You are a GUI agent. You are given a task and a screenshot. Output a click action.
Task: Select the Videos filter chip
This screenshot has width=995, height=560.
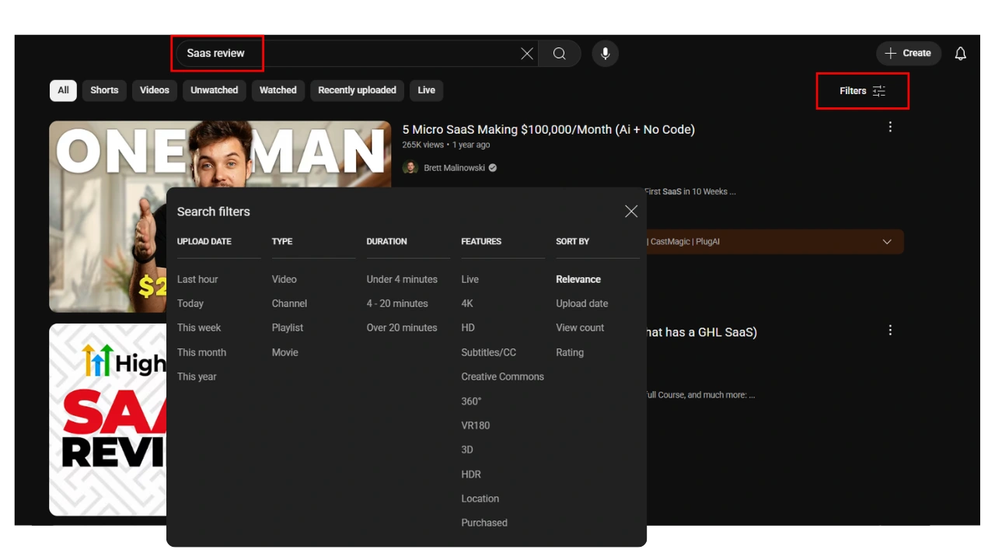pos(155,90)
